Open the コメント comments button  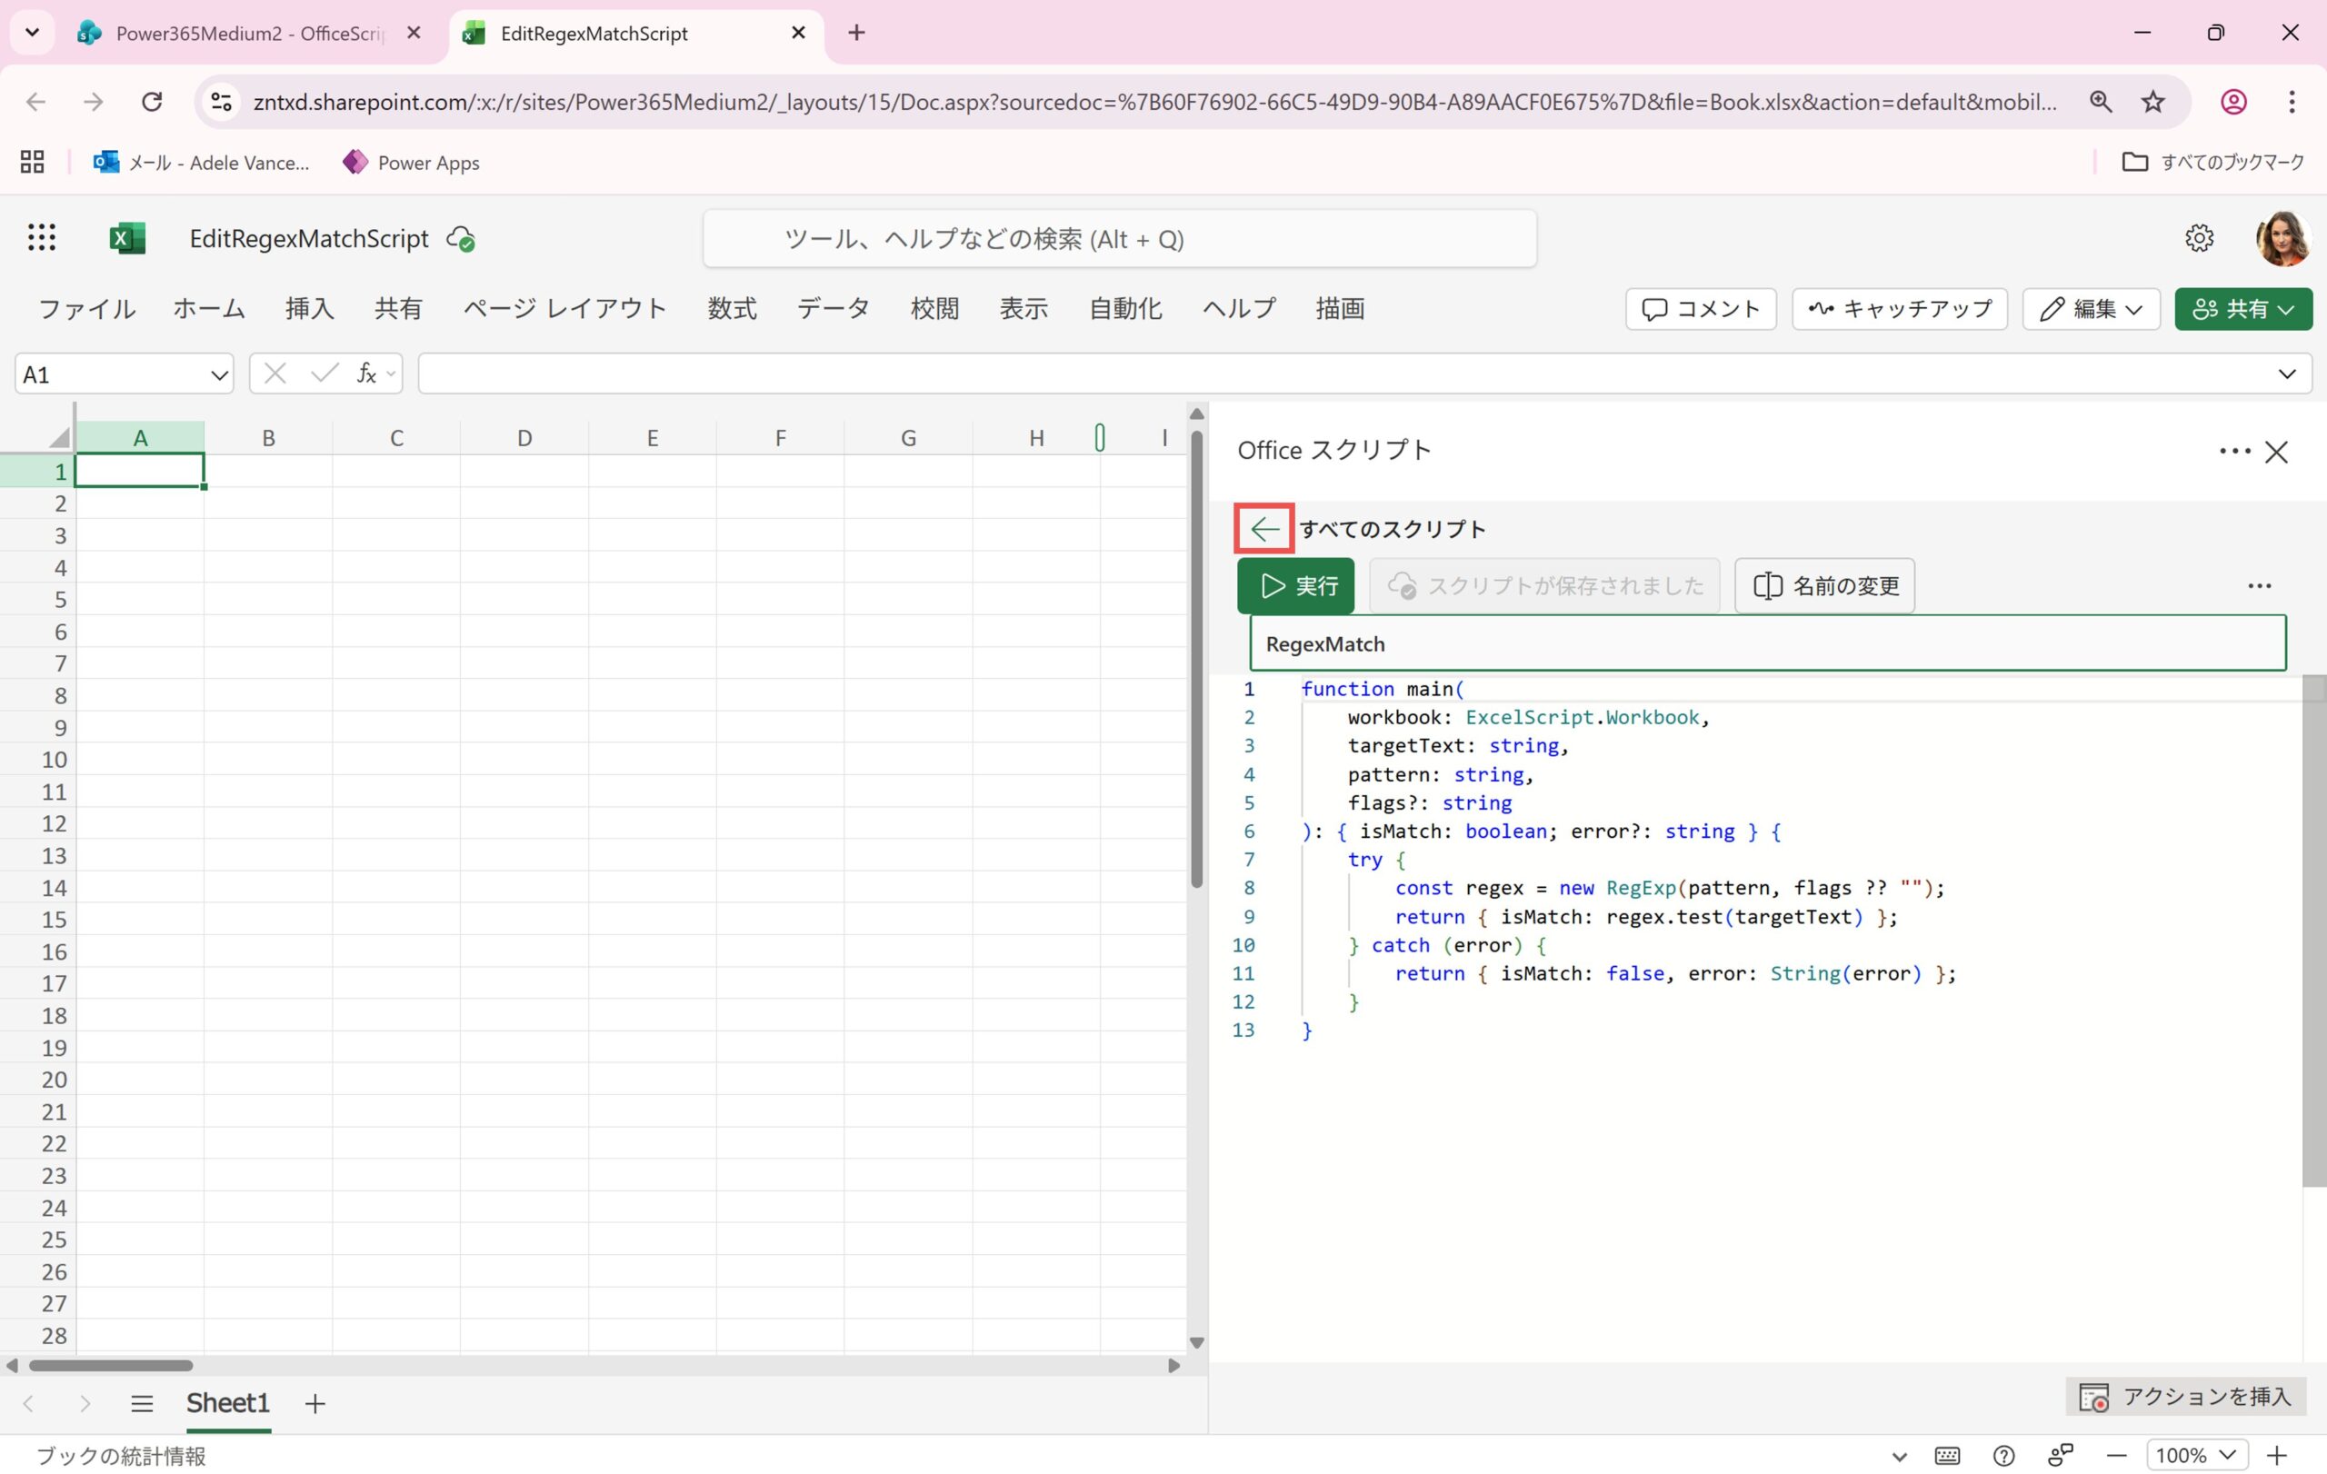click(1700, 309)
